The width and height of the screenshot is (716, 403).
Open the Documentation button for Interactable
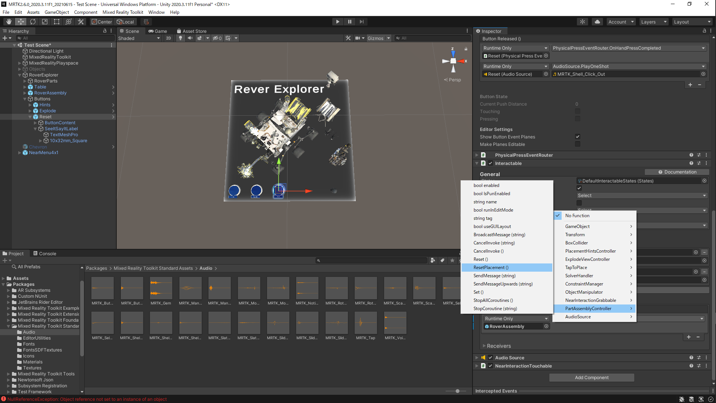tap(677, 172)
